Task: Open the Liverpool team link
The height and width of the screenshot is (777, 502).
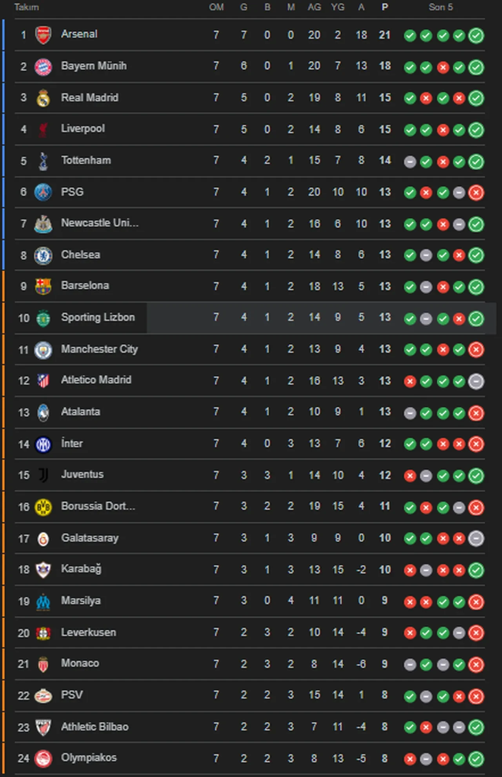Action: (83, 129)
